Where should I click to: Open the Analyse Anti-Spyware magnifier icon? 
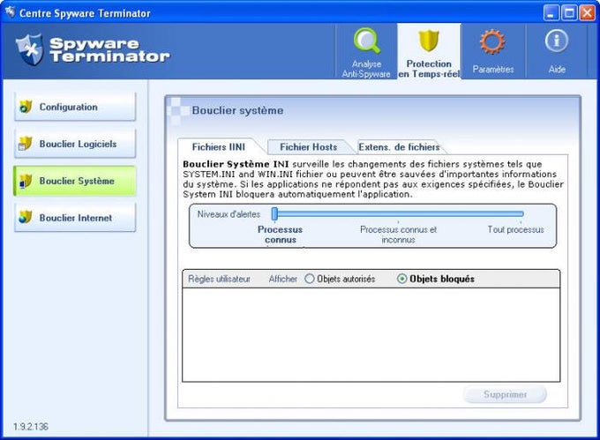click(x=366, y=41)
